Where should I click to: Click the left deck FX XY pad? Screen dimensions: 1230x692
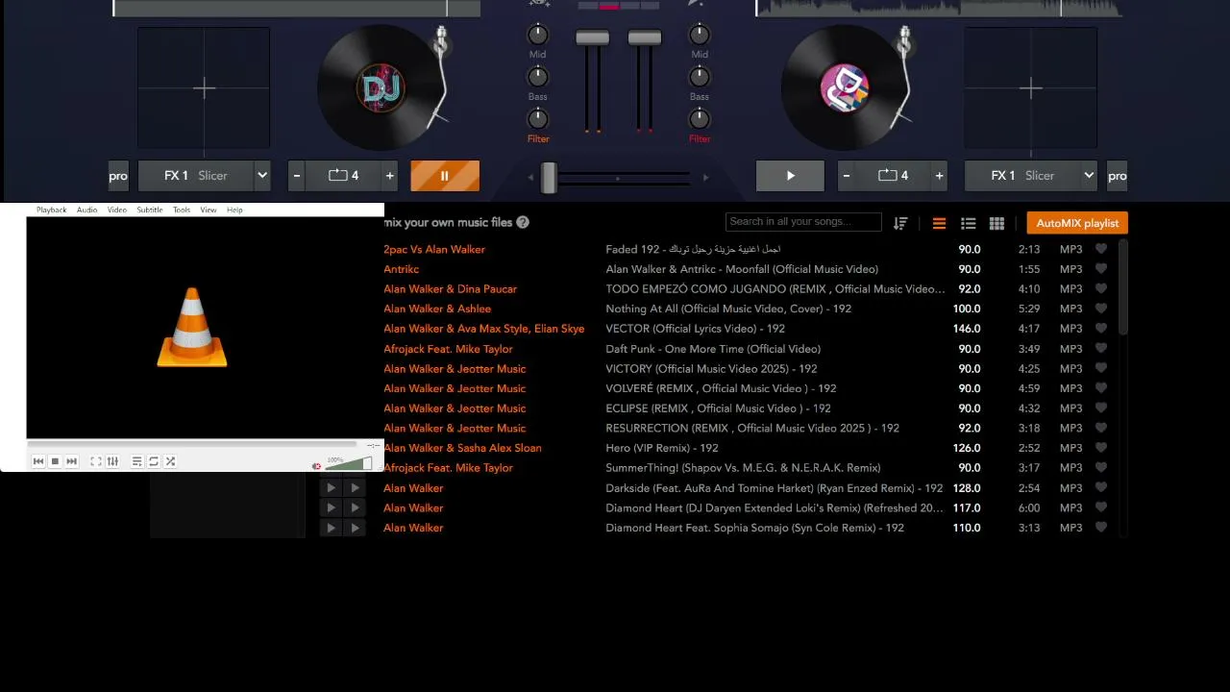[204, 88]
